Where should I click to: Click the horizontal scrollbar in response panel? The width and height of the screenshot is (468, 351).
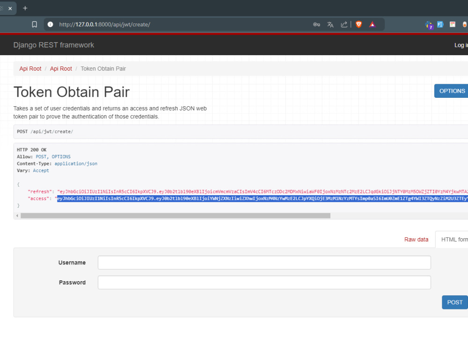pos(175,215)
